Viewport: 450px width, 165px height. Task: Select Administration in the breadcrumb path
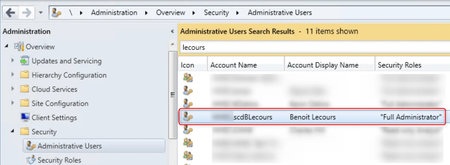coord(114,13)
